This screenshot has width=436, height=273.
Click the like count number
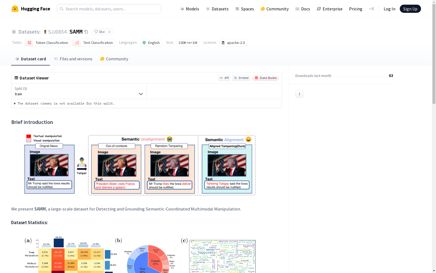(110, 32)
